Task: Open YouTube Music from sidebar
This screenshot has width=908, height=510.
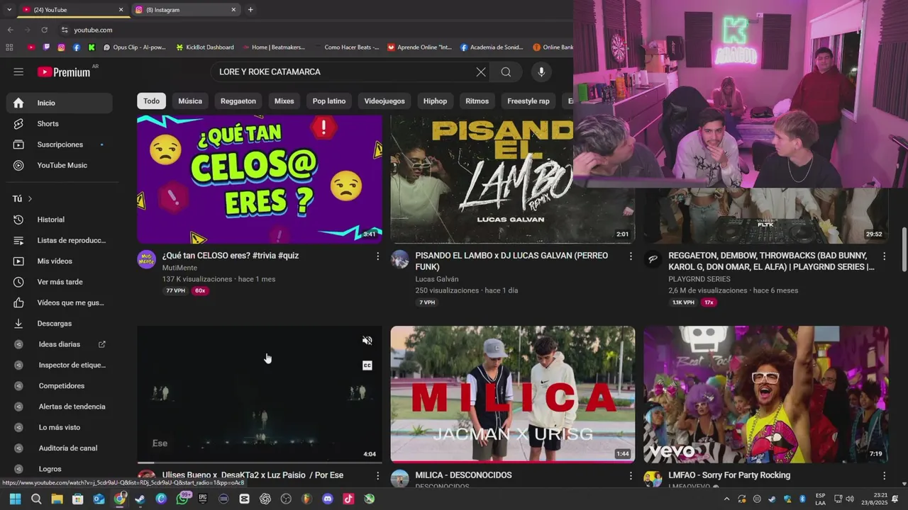Action: click(60, 165)
